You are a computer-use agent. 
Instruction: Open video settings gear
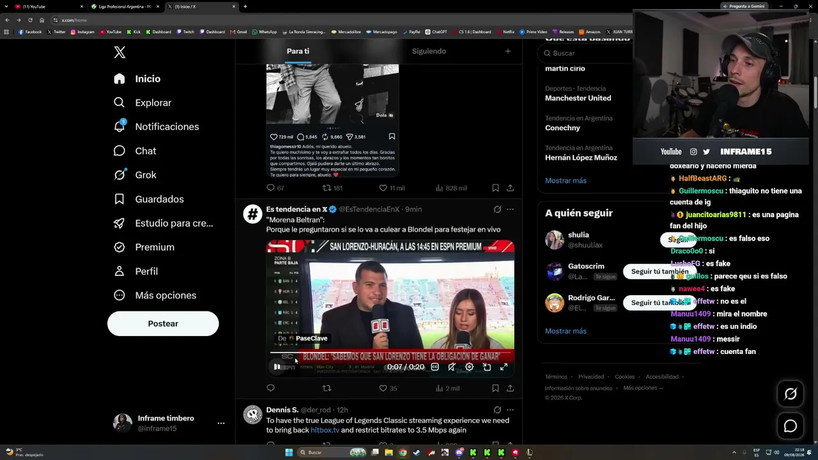[469, 367]
